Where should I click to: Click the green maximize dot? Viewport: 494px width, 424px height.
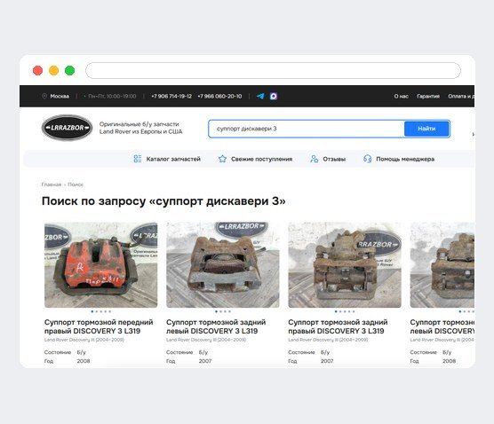[x=70, y=70]
